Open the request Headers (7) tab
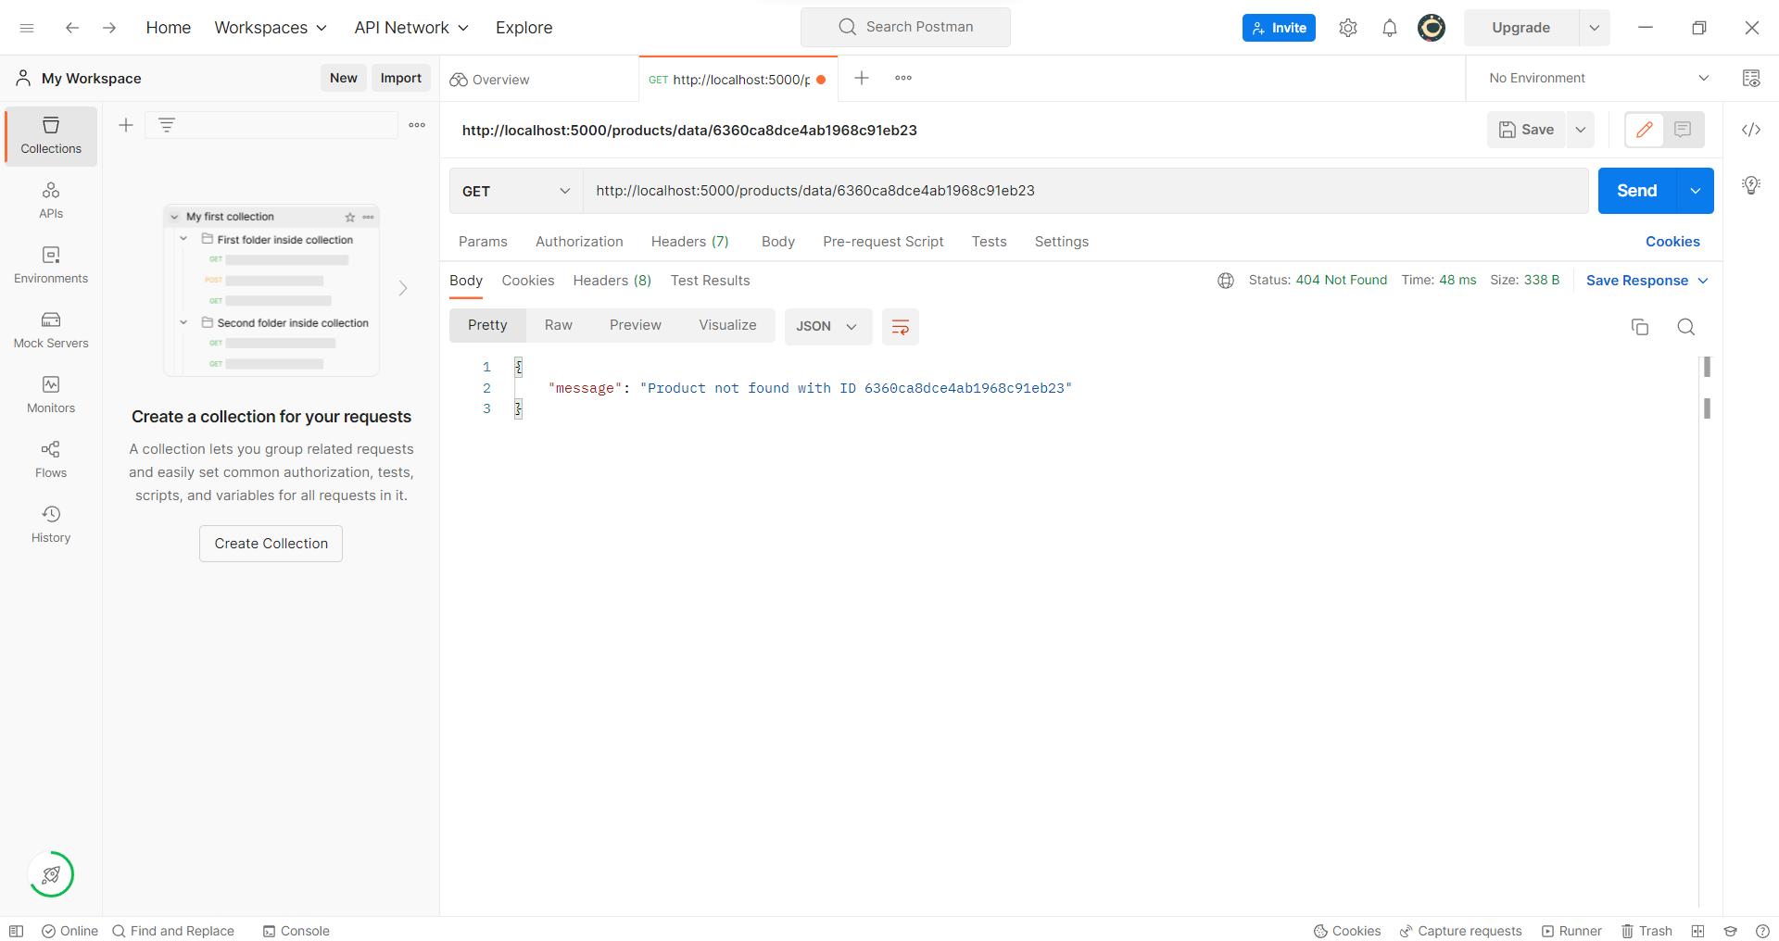 point(689,242)
